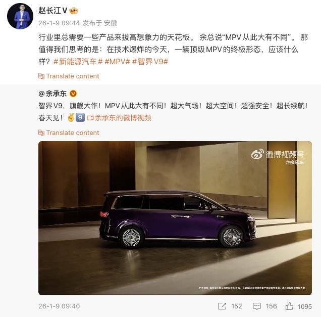
Task: Click the 26-1-9 09:40 original post timestamp
Action: tap(59, 306)
